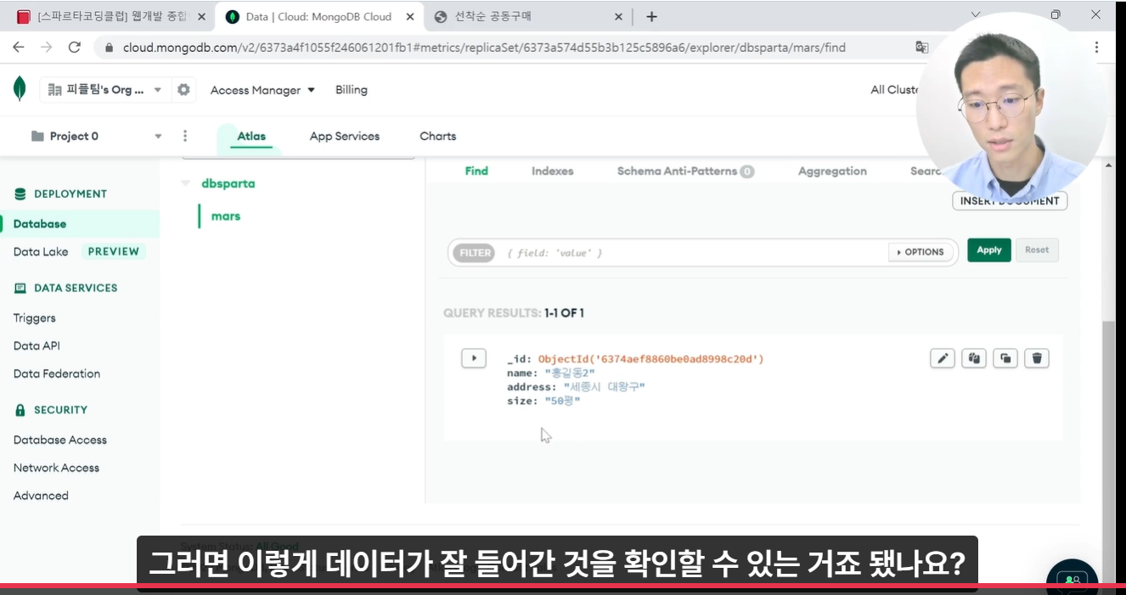Open browser tab search chevron
1126x595 pixels.
click(x=976, y=15)
